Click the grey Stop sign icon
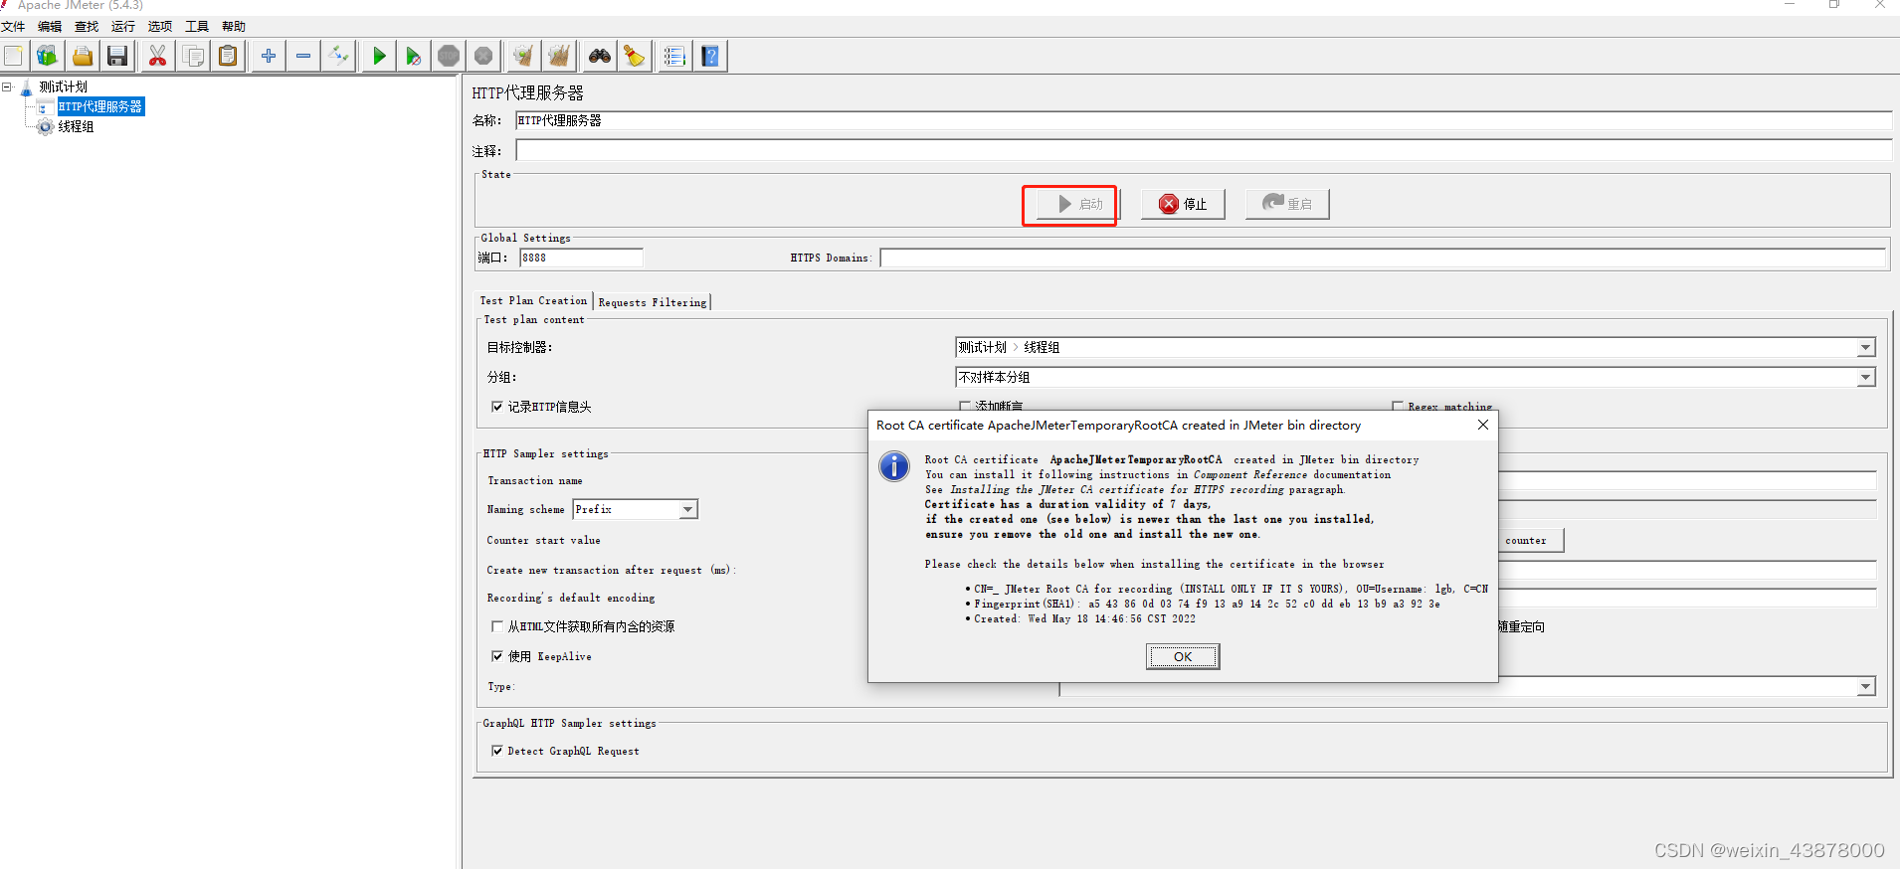The height and width of the screenshot is (869, 1900). (449, 56)
